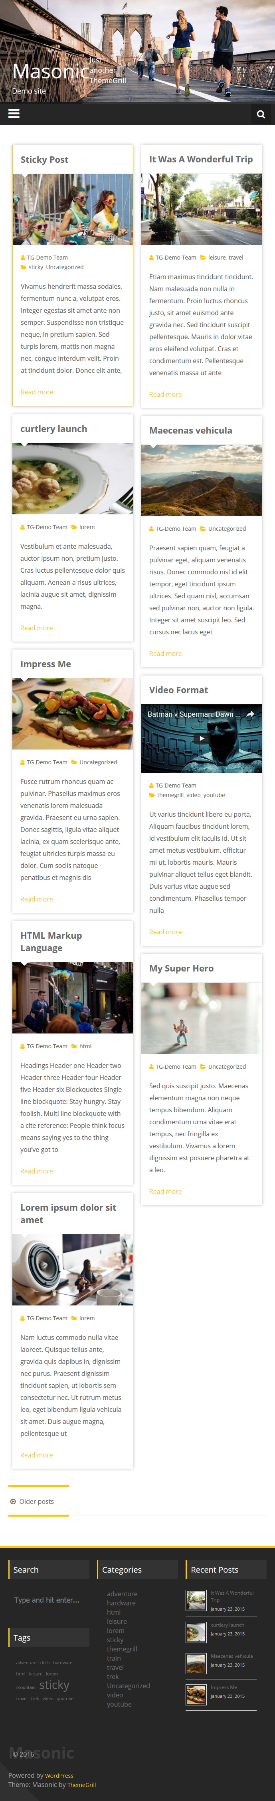Open Maecenas vehicula mountain image
The height and width of the screenshot is (1801, 275).
coord(202,480)
